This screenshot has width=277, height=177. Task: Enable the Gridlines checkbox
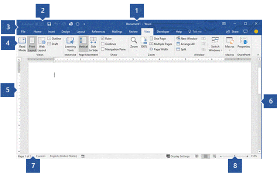pos(103,44)
